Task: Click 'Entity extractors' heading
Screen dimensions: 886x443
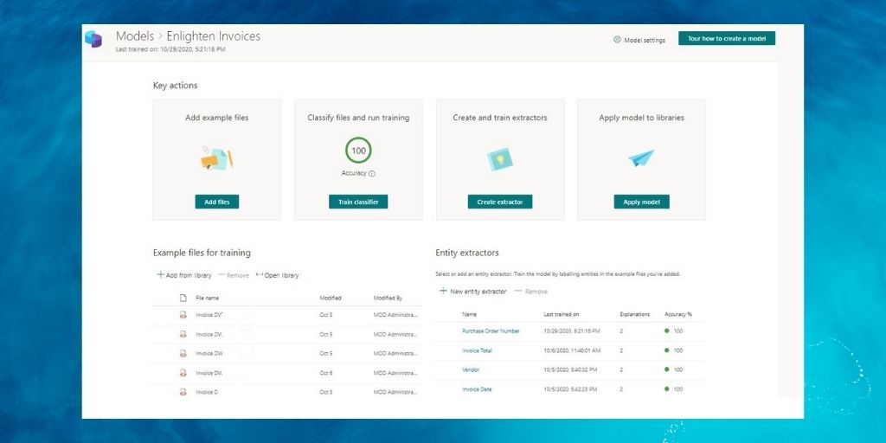Action: [466, 253]
